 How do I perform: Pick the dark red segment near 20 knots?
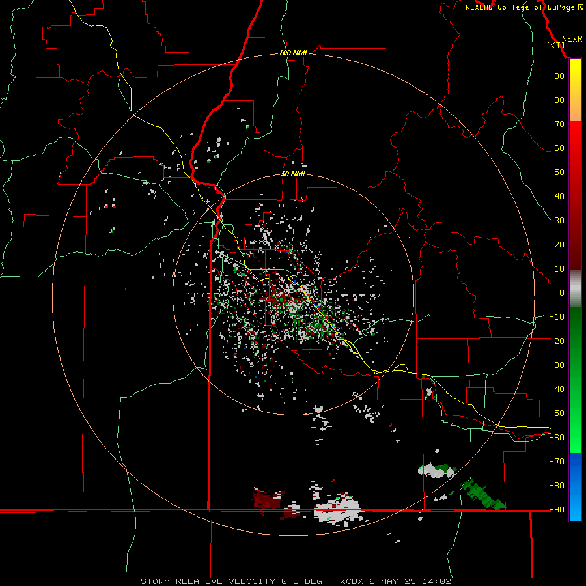[x=575, y=245]
